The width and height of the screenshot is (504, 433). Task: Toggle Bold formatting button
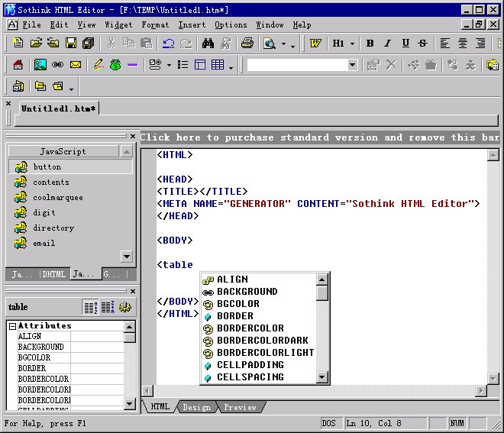click(x=370, y=43)
